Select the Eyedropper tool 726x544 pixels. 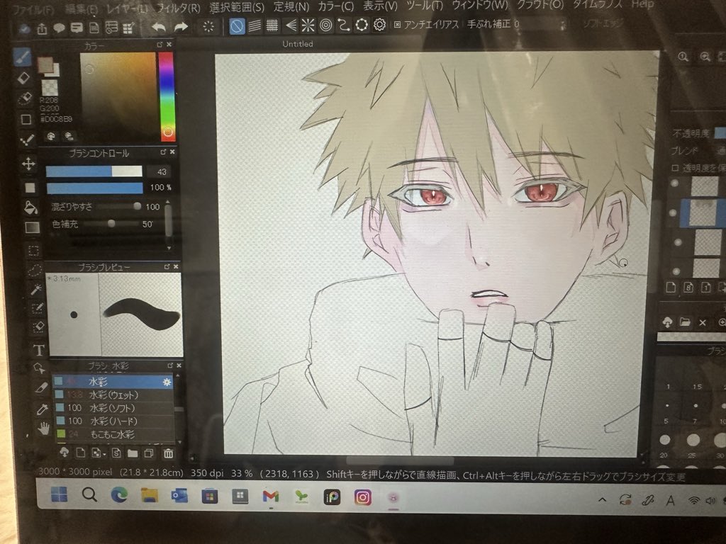click(42, 409)
